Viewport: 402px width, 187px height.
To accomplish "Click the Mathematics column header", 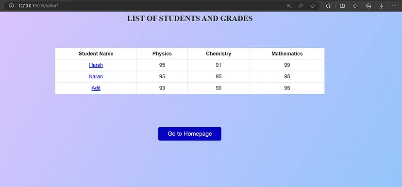I will (x=287, y=54).
